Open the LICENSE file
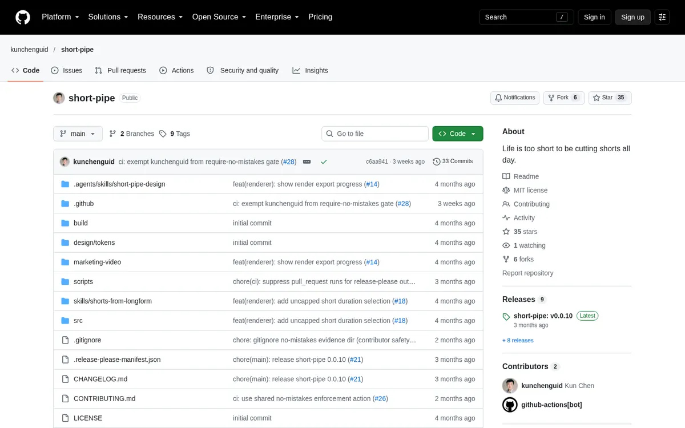This screenshot has height=428, width=685. click(x=88, y=418)
